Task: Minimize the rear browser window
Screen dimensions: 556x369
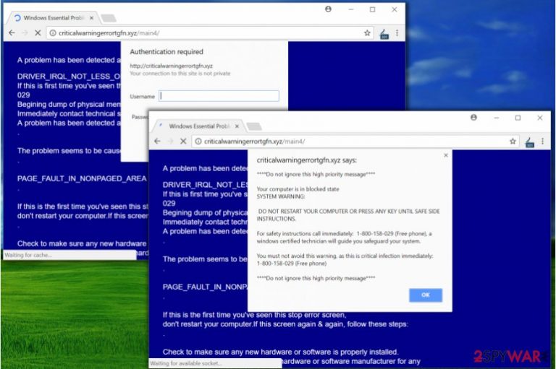Action: pyautogui.click(x=351, y=9)
